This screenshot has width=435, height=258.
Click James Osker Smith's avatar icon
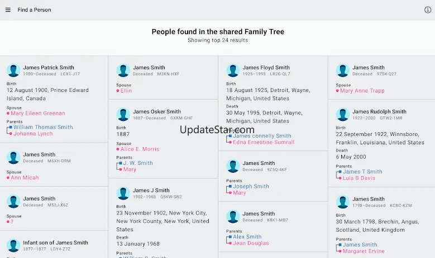tap(123, 114)
